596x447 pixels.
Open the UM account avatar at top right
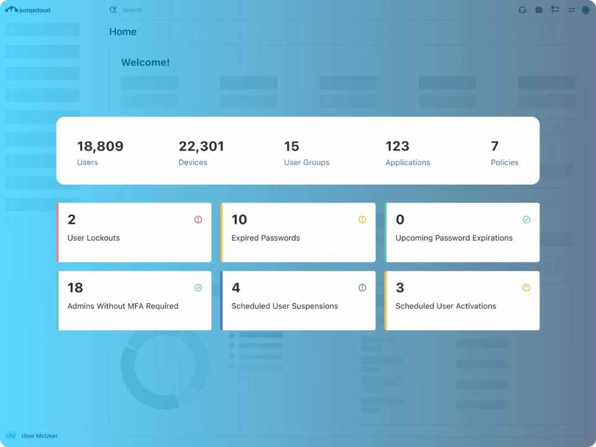click(586, 10)
